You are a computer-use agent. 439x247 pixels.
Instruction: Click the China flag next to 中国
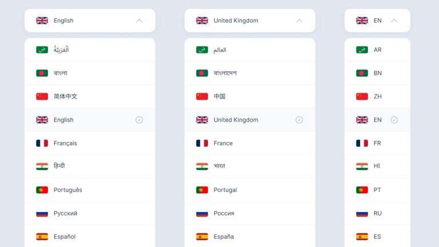[x=202, y=96]
